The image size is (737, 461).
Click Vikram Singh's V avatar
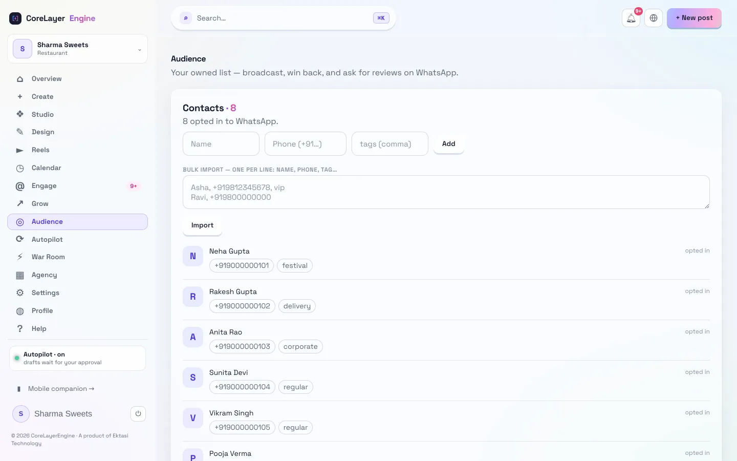pos(193,418)
